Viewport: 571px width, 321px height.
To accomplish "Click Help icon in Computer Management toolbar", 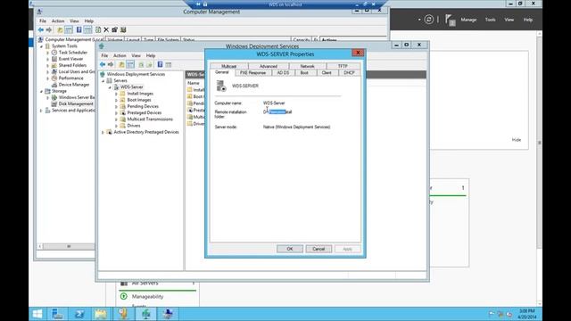I will pos(79,29).
